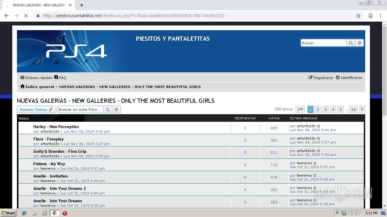Open topic Paloma - My Way
Viewport: 387px width, 217px height.
tap(49, 164)
